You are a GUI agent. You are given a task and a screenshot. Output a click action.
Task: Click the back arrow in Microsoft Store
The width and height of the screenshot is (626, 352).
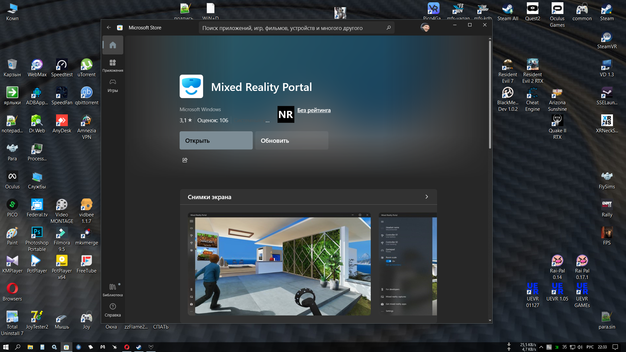[x=109, y=28]
